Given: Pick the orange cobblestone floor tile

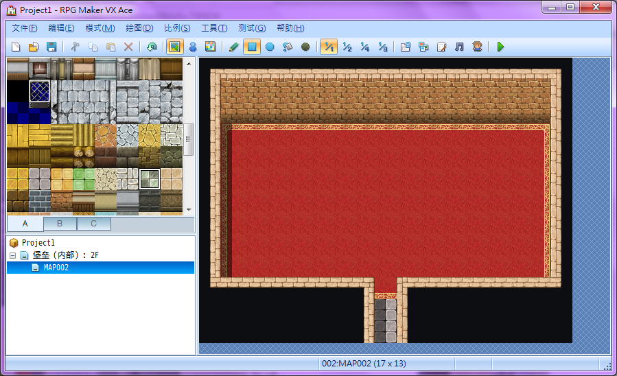Looking at the screenshot, I should coord(106,135).
